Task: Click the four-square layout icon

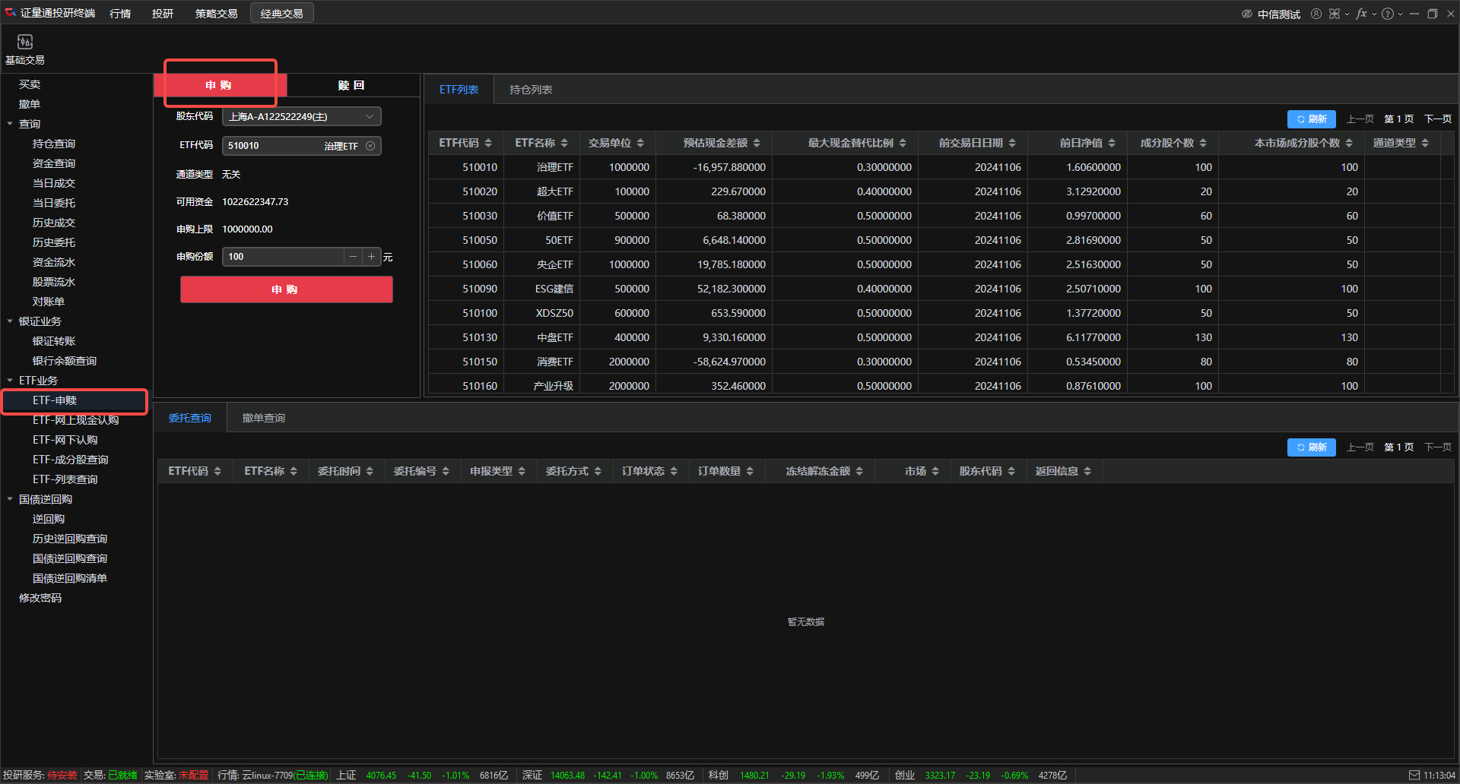Action: [1335, 14]
